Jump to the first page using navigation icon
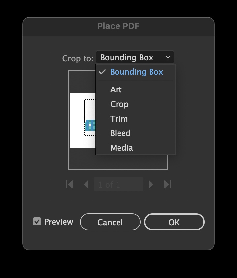The image size is (237, 278). (69, 184)
